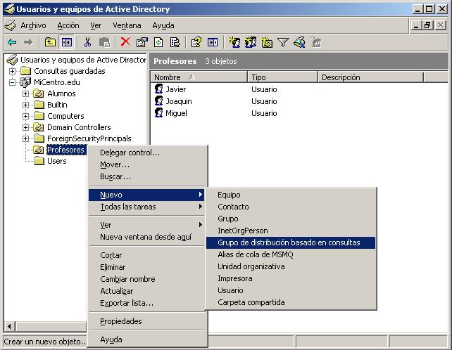Image resolution: width=452 pixels, height=350 pixels.
Task: Click the tree pane horizontal scrollbar left arrow
Action: pyautogui.click(x=10, y=327)
